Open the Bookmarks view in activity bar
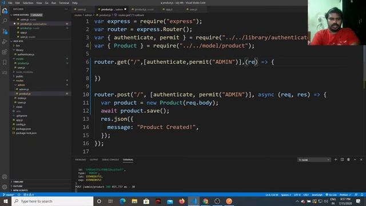The width and height of the screenshot is (366, 206). [5, 62]
